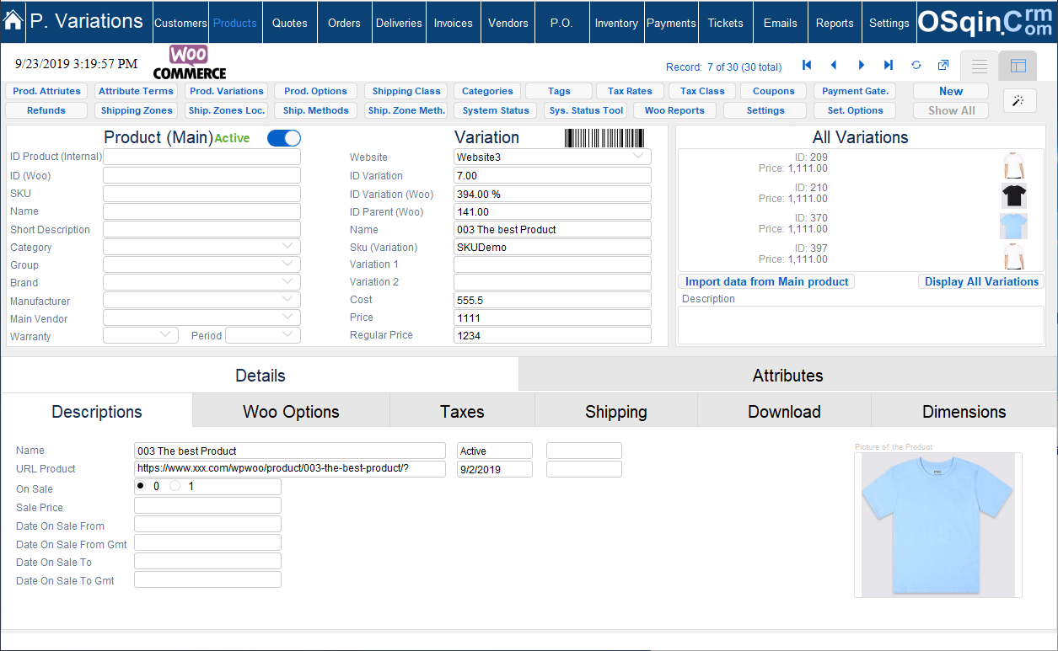Viewport: 1058px width, 651px height.
Task: Select variation 370 blue shirt thumbnail
Action: pos(1014,226)
